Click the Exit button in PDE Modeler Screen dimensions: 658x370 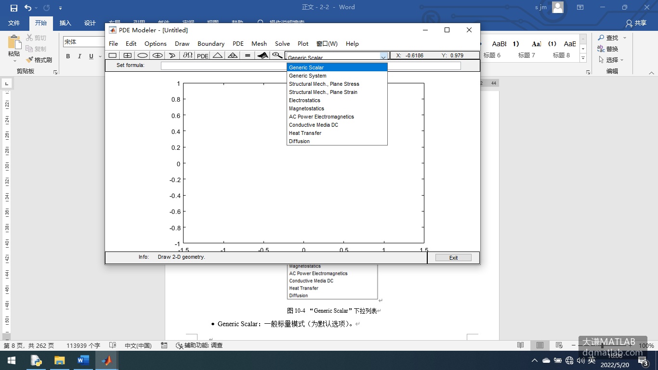click(x=453, y=258)
